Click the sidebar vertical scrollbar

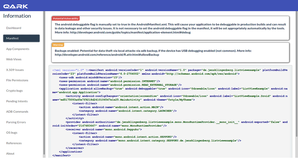(44, 83)
